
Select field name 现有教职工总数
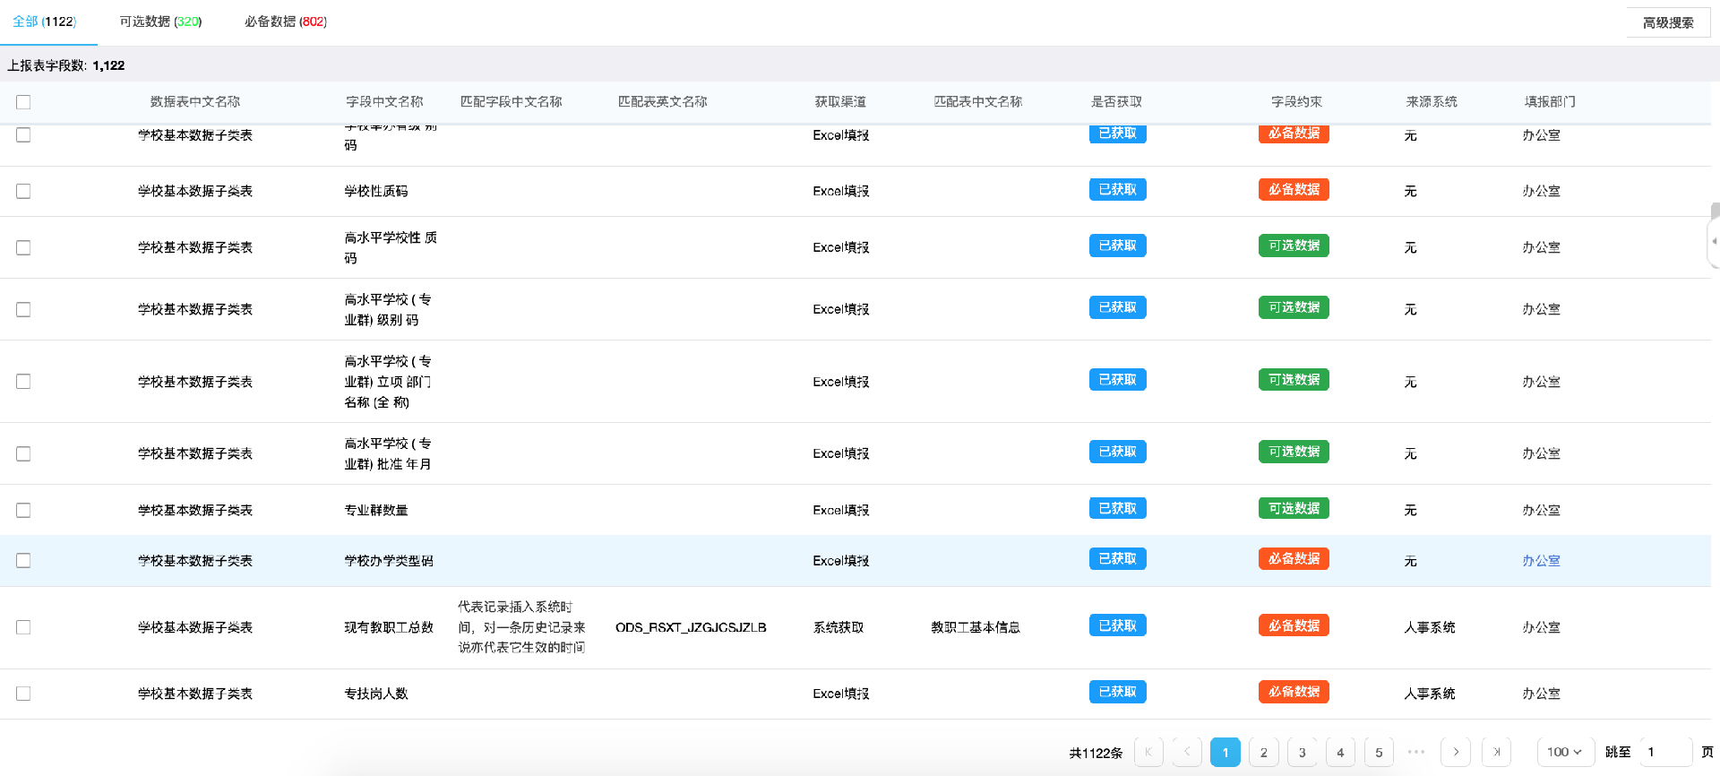(389, 627)
